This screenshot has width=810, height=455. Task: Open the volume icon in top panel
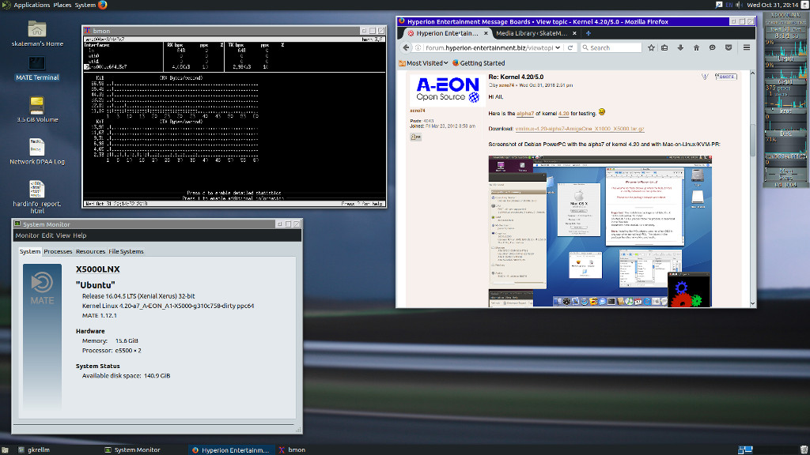click(740, 5)
